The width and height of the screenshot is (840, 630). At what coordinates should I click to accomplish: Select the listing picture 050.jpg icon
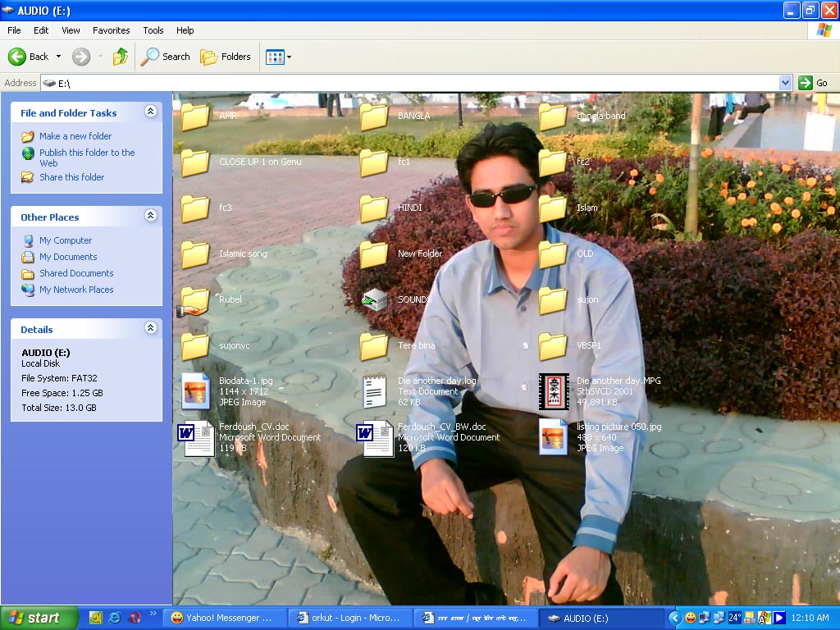(x=554, y=437)
